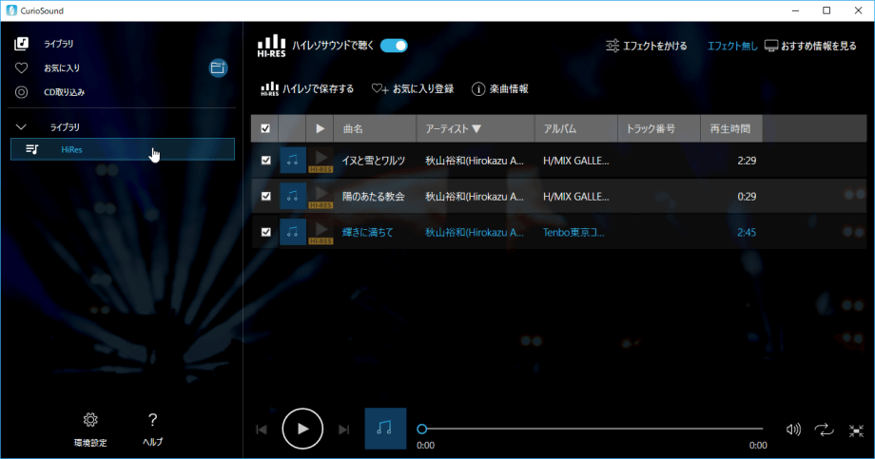Play the イヌと雪とワルツ row play icon
Image resolution: width=875 pixels, height=459 pixels.
tap(321, 159)
